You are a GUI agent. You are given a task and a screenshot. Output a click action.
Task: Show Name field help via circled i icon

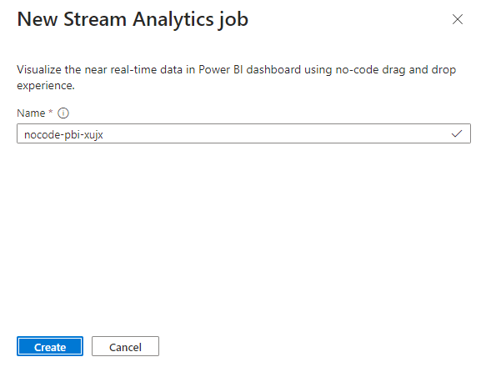[63, 113]
